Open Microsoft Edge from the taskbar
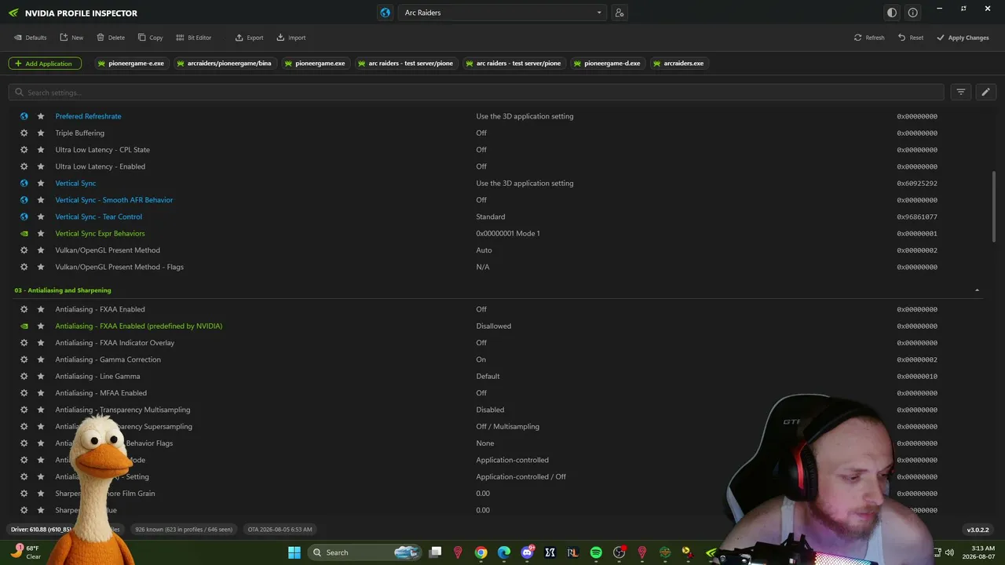Viewport: 1005px width, 565px height. pyautogui.click(x=504, y=552)
